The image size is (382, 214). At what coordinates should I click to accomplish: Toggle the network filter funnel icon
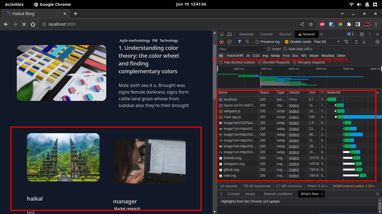(240, 42)
